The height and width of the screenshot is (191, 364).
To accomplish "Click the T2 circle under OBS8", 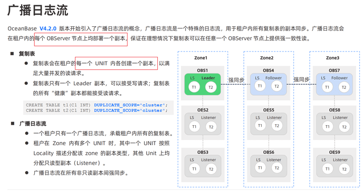I will (344, 127).
